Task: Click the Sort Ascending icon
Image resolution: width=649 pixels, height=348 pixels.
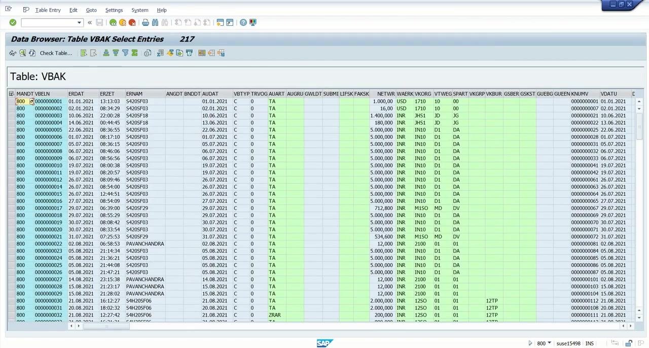Action: point(106,53)
